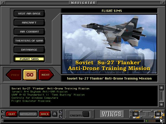Click the list scroll up arrow
The width and height of the screenshot is (166, 124).
[x=161, y=88]
